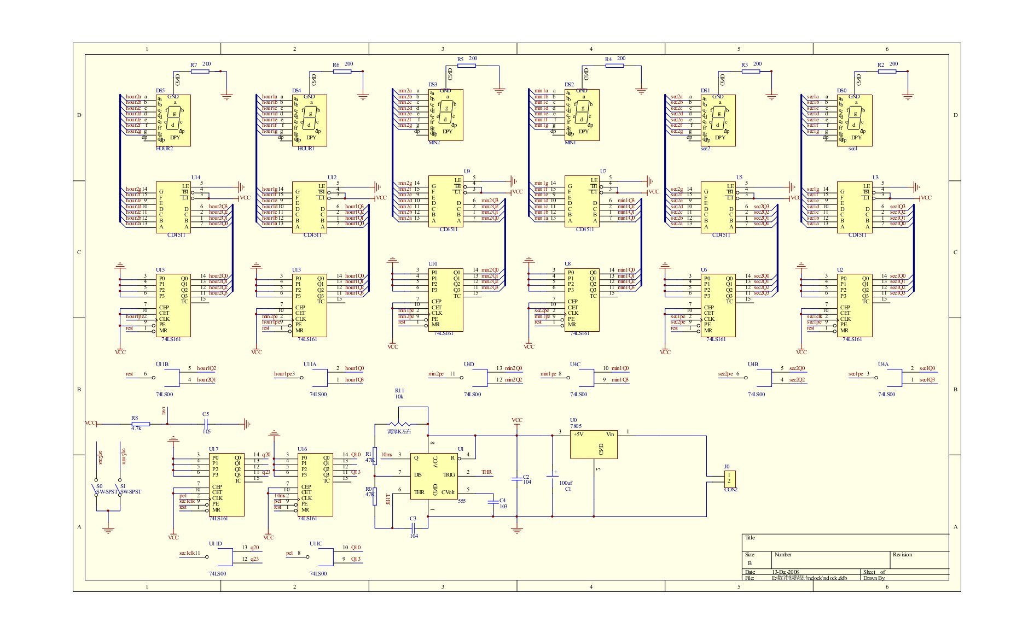Select the U4B 74LS00 NAND gate
This screenshot has width=1034, height=640.
pyautogui.click(x=763, y=377)
